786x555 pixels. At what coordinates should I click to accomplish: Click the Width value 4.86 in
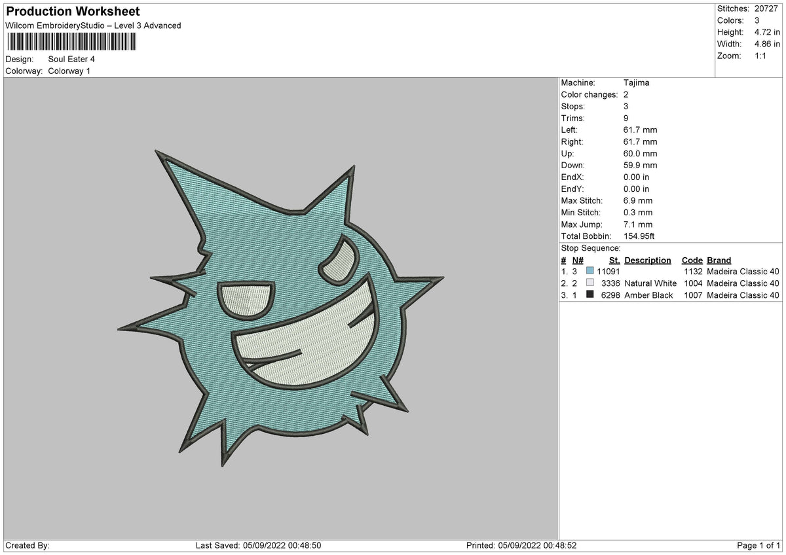(766, 44)
